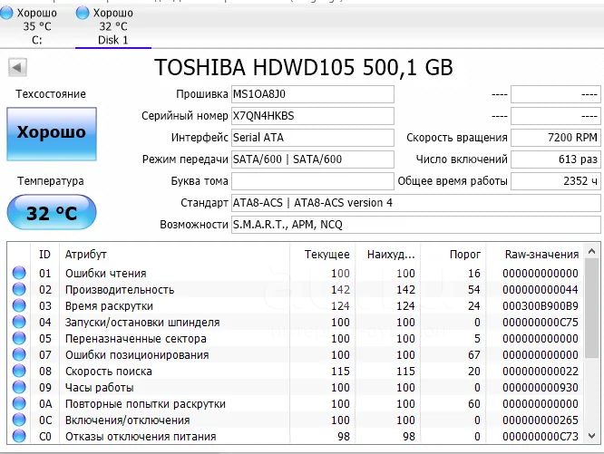The height and width of the screenshot is (454, 604).
Task: Click the TOSHIBA HDWD105 500,1 GB title
Action: click(304, 68)
